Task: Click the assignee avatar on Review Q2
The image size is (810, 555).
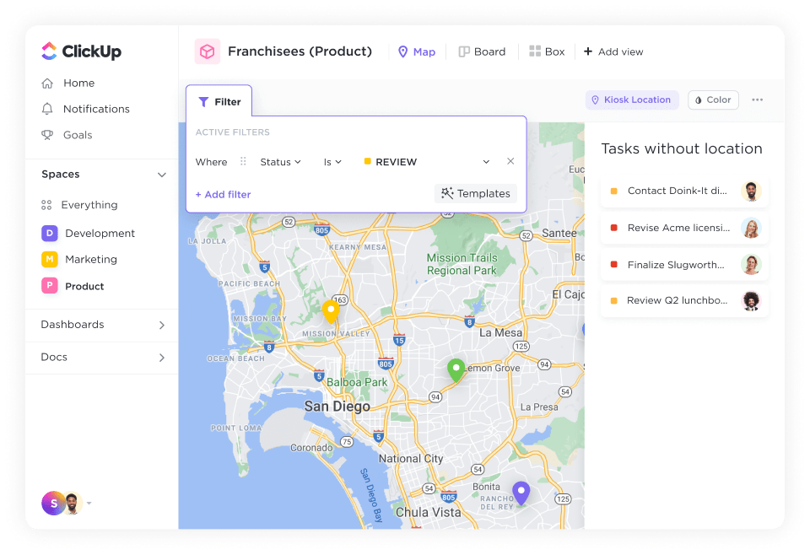Action: pos(751,300)
